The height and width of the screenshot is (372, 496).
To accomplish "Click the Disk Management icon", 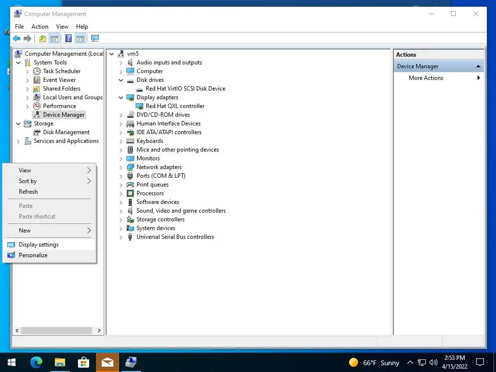I will (x=37, y=132).
